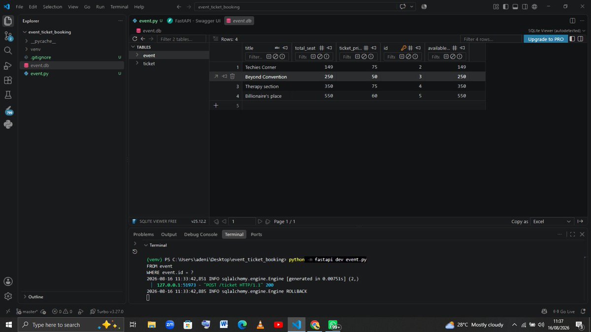Collapse the Terminal group chevron
The height and width of the screenshot is (332, 591).
click(x=146, y=245)
